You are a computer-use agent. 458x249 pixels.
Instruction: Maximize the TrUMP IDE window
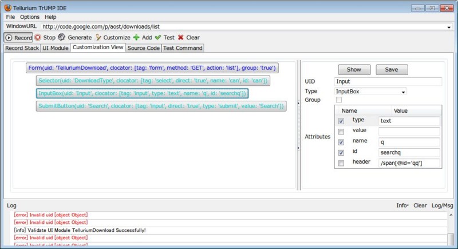(432, 8)
